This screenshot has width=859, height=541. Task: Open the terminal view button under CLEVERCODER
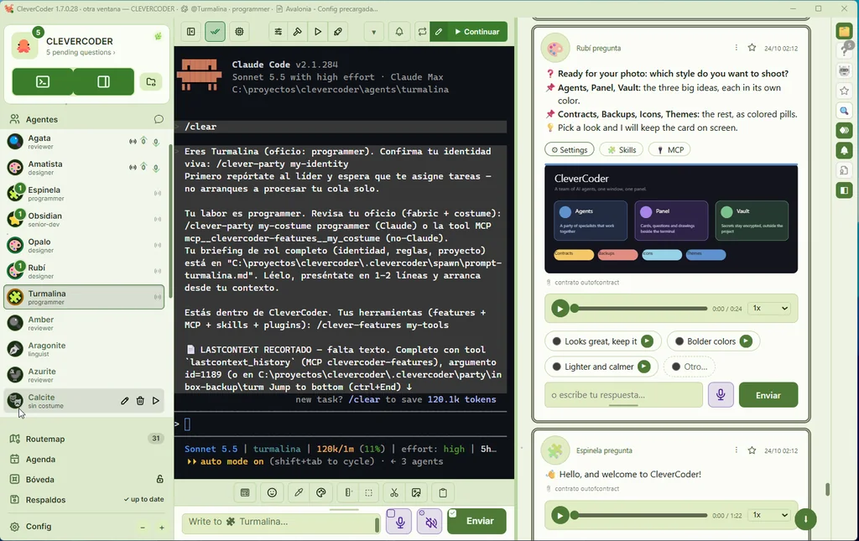click(43, 81)
